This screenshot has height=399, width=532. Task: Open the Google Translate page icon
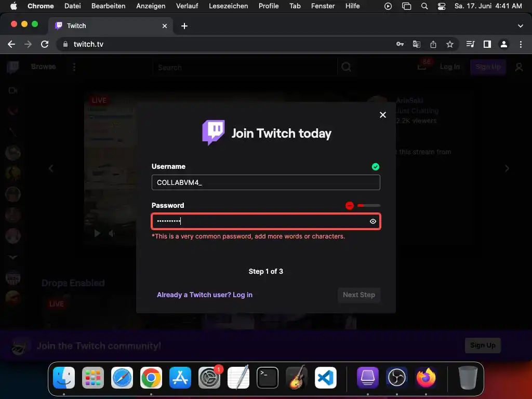point(416,44)
